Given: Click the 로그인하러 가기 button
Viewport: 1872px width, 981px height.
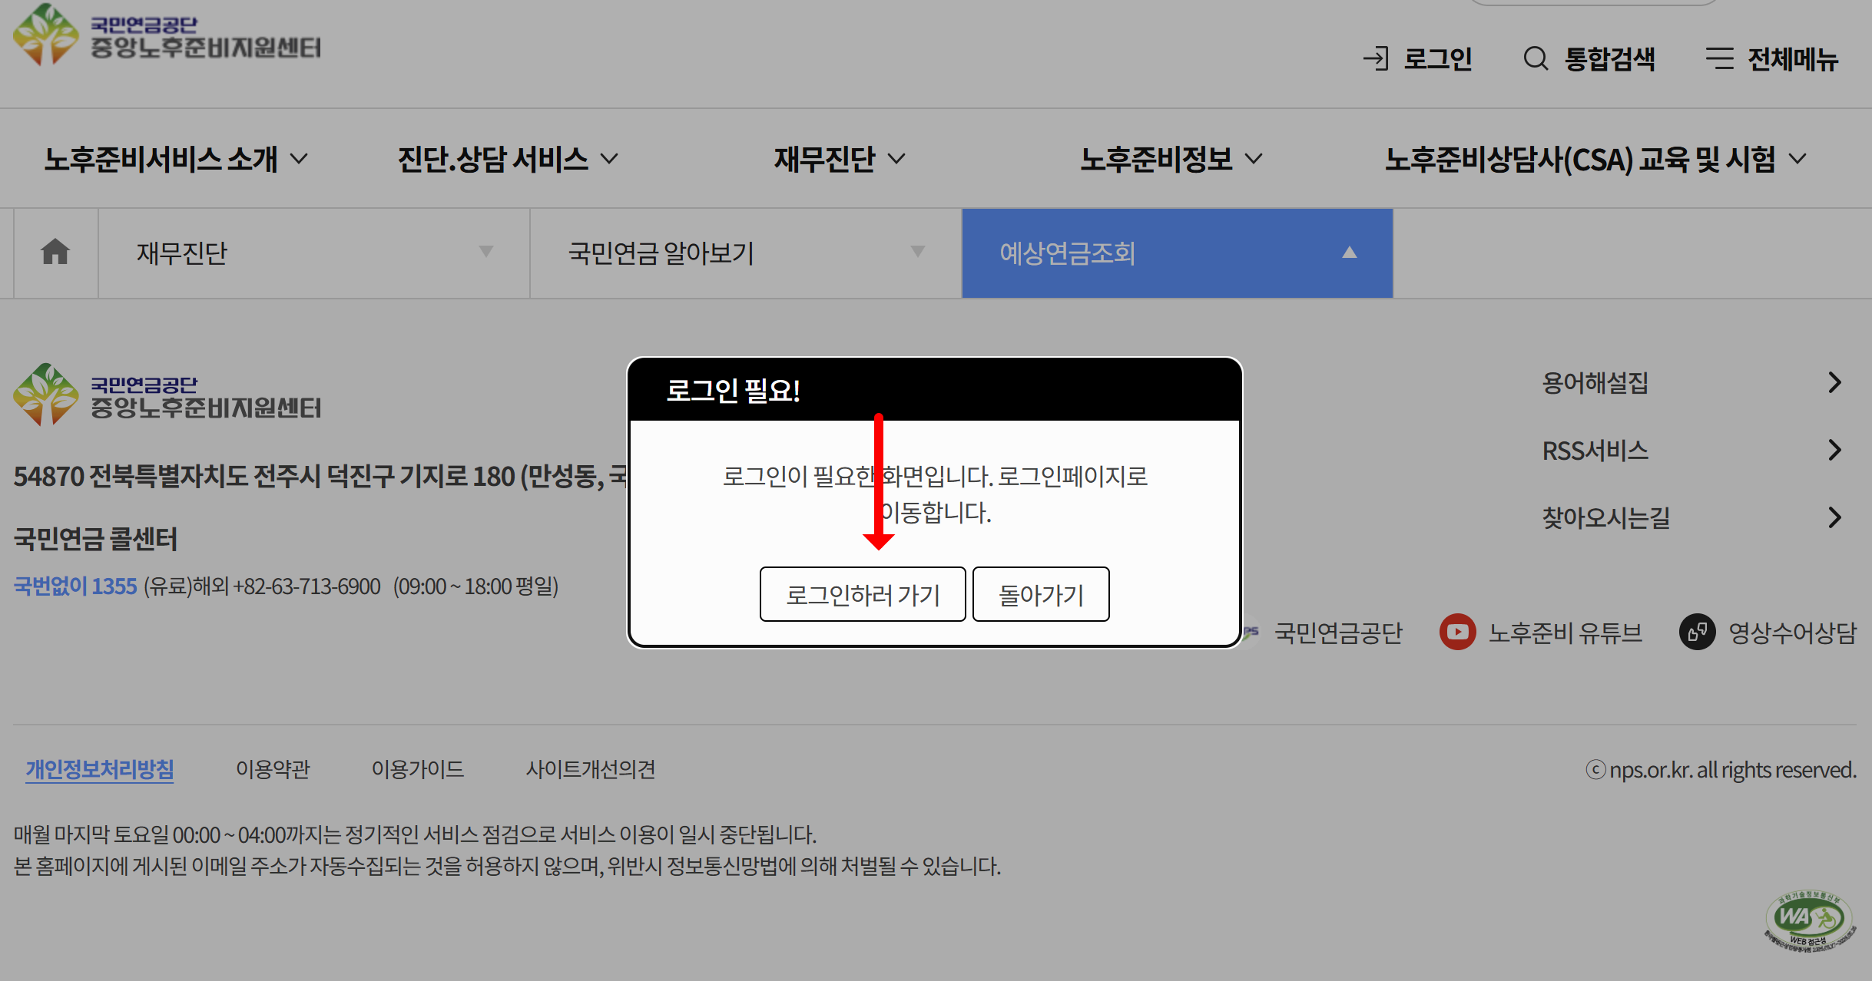Looking at the screenshot, I should pos(862,593).
